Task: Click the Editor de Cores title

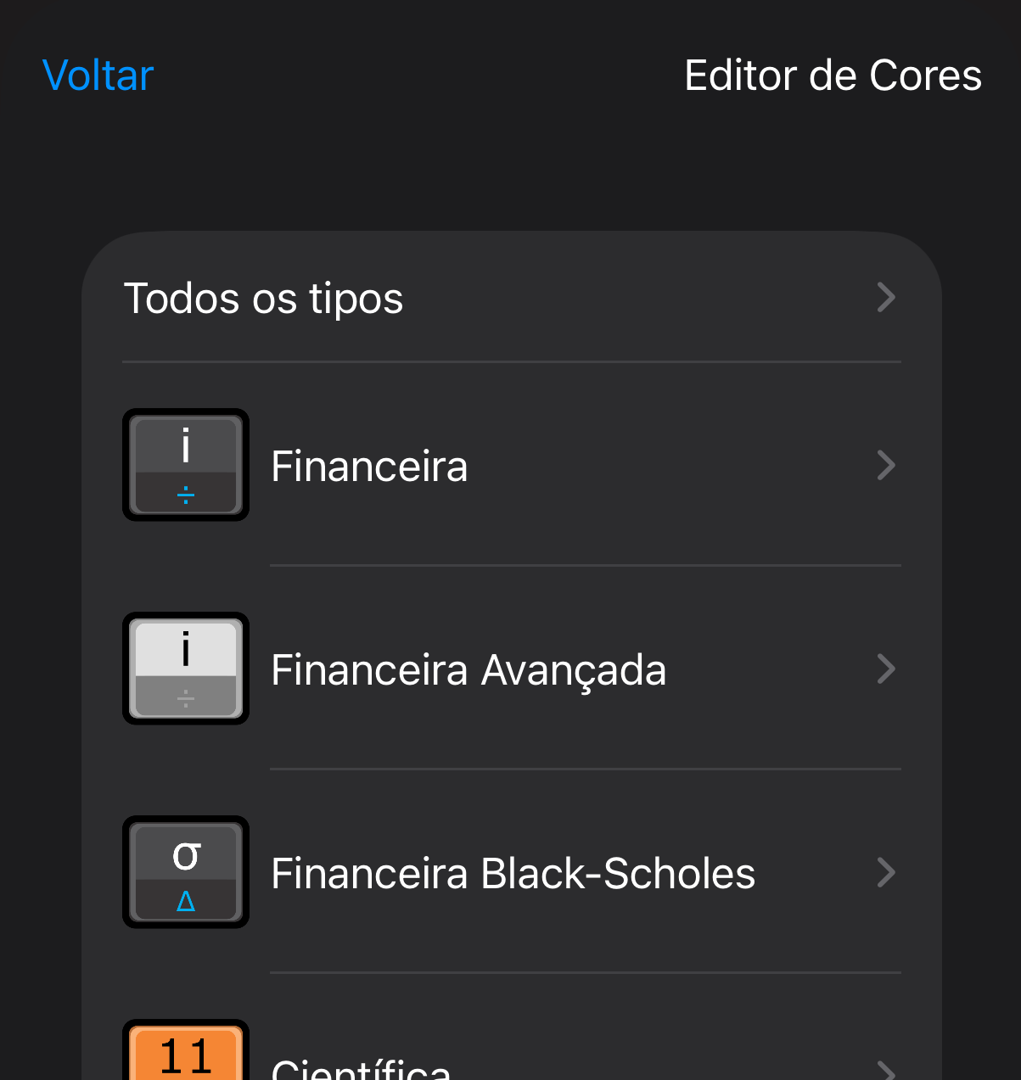Action: (x=833, y=76)
